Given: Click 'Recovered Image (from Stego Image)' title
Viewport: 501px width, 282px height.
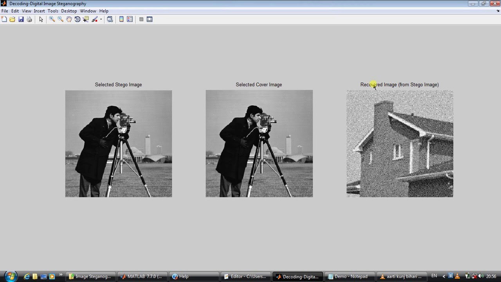Looking at the screenshot, I should (400, 85).
